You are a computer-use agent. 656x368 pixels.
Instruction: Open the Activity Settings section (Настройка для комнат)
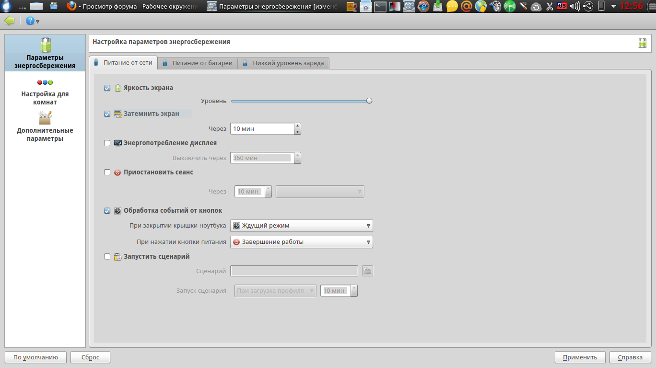point(45,92)
